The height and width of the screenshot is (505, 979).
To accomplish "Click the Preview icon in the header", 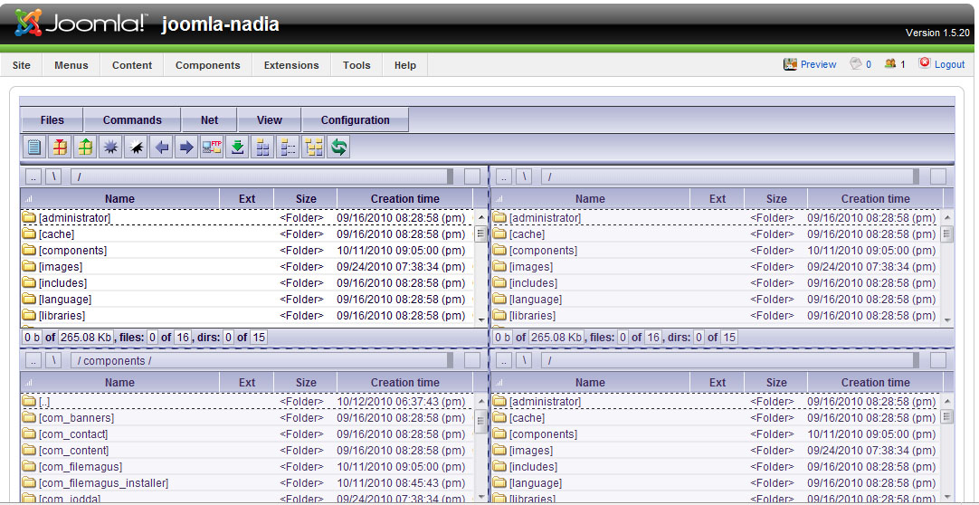I will [x=791, y=63].
